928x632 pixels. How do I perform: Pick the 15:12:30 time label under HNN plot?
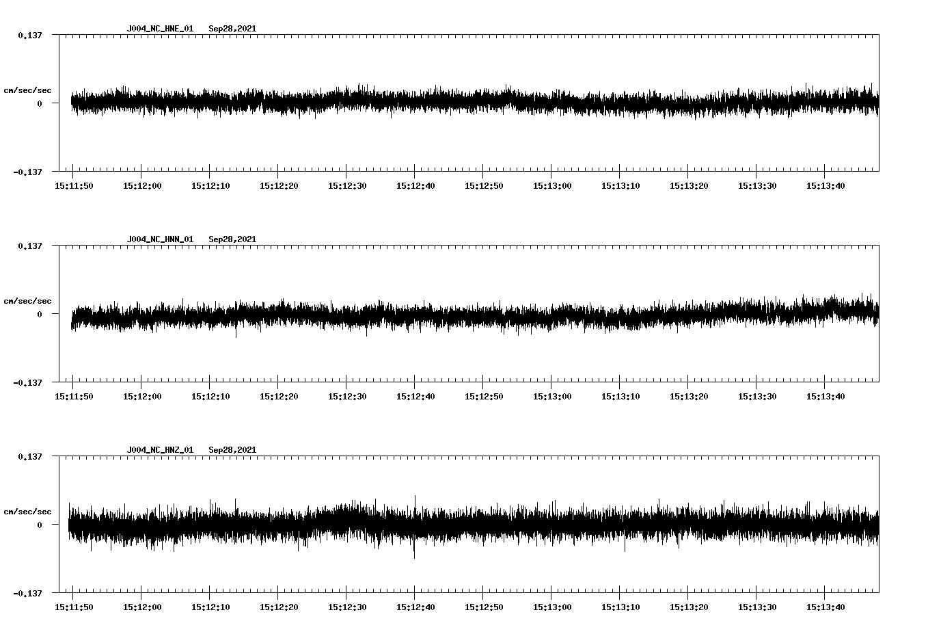tap(346, 397)
